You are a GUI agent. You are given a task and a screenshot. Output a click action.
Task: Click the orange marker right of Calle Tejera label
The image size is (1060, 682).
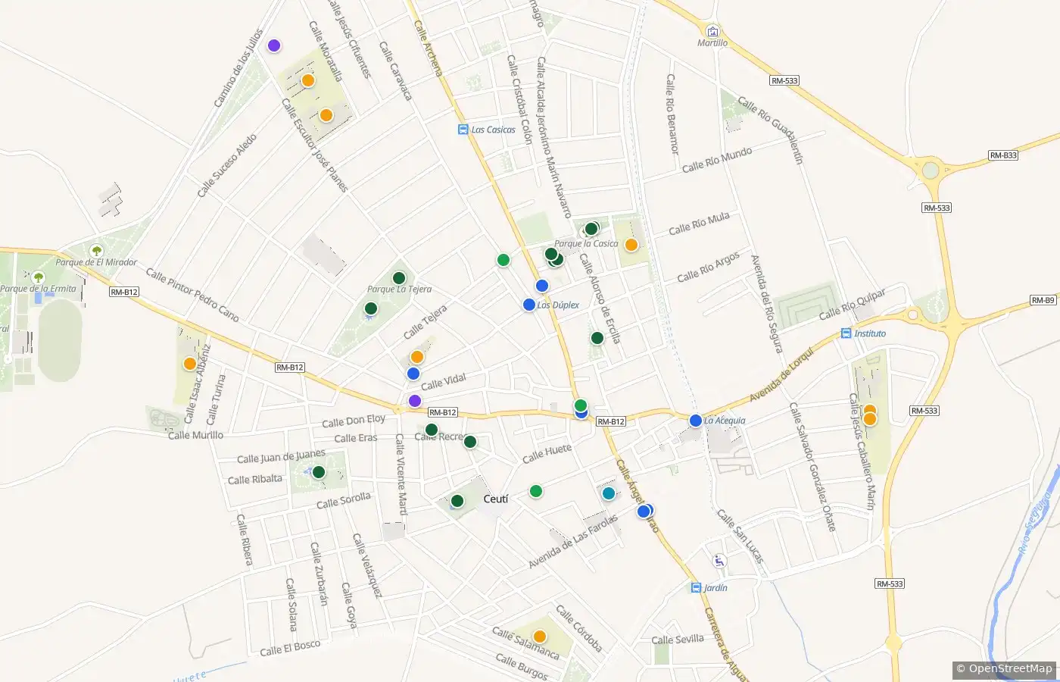click(417, 357)
